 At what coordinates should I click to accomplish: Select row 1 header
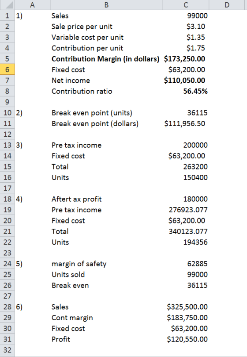pos(7,16)
